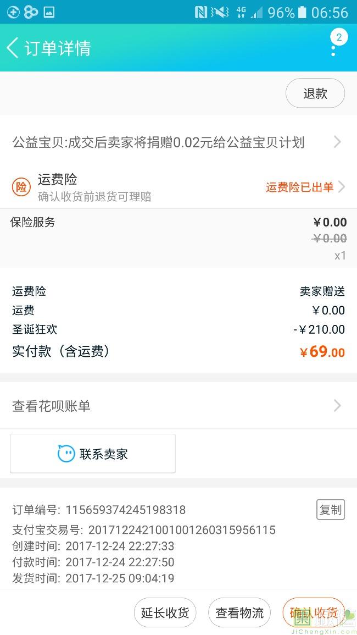Tap the muted vibrate status icon
Image resolution: width=357 pixels, height=635 pixels.
click(220, 12)
